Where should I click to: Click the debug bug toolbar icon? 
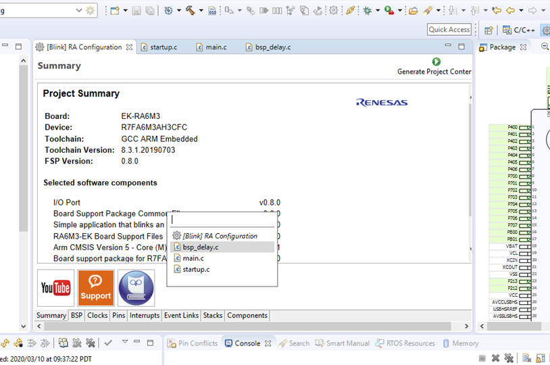367,10
